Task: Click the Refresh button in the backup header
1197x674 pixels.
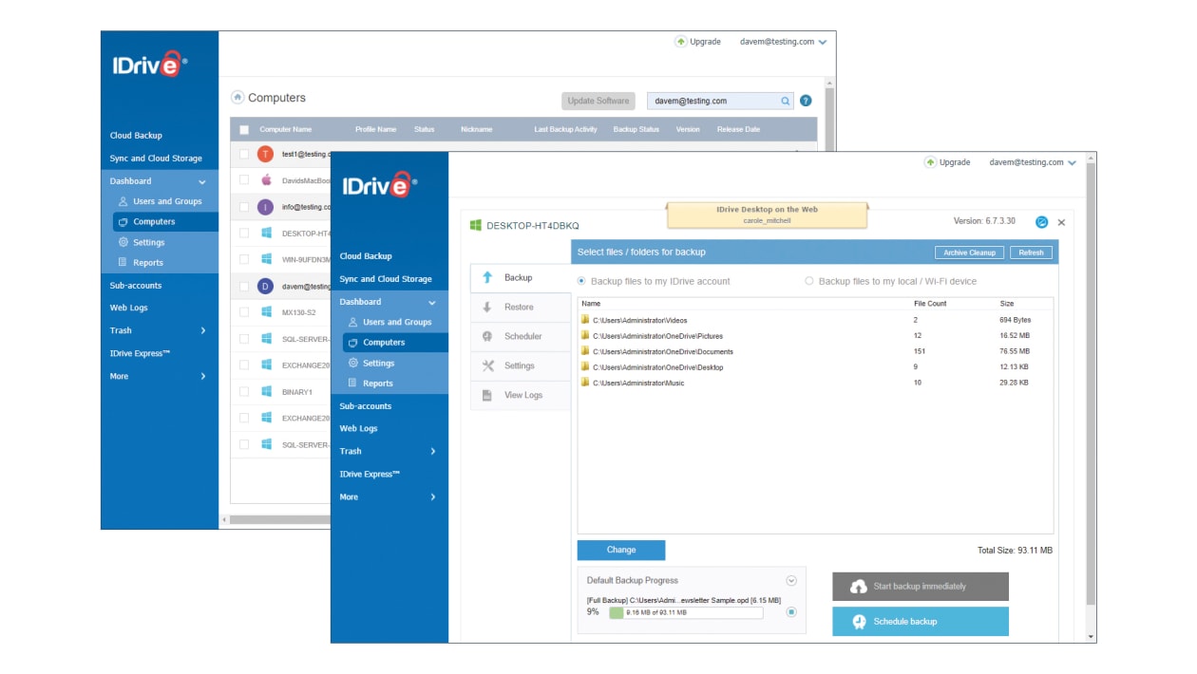Action: [x=1031, y=253]
